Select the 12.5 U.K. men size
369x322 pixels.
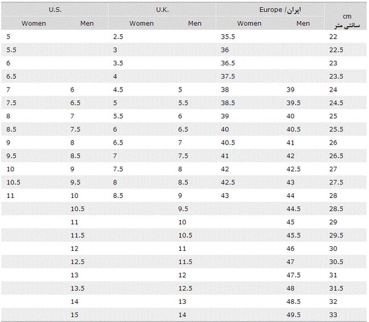[x=185, y=288]
